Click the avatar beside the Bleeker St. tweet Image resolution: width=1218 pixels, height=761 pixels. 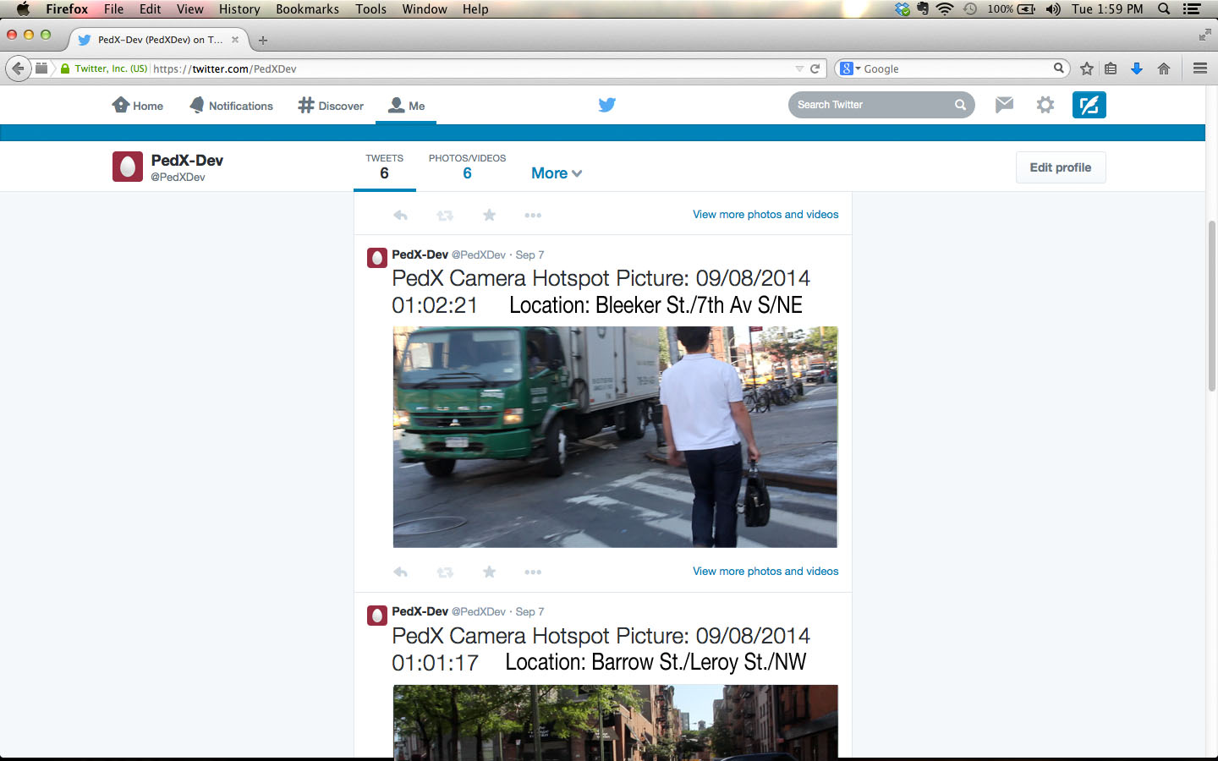[x=376, y=258]
